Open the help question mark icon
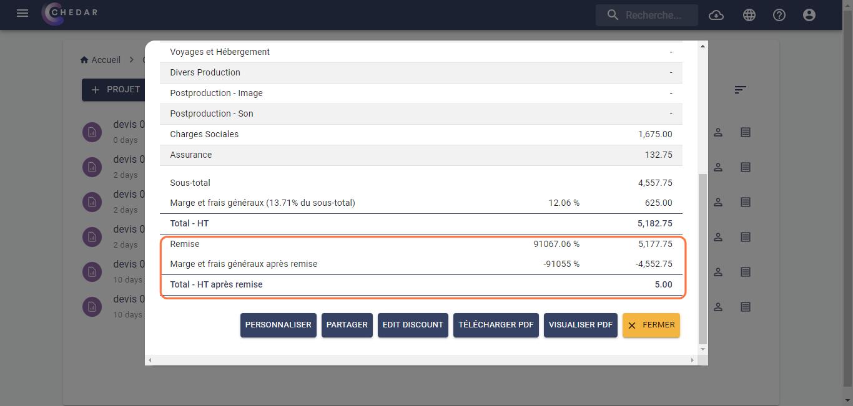853x406 pixels. 779,15
